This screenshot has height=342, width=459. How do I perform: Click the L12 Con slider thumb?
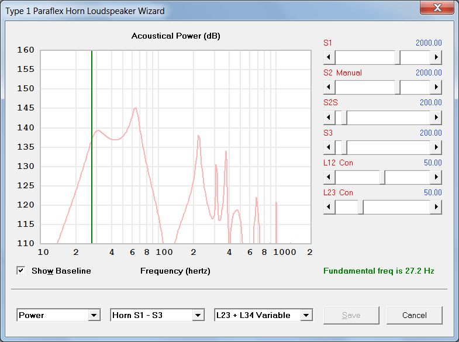coord(382,177)
